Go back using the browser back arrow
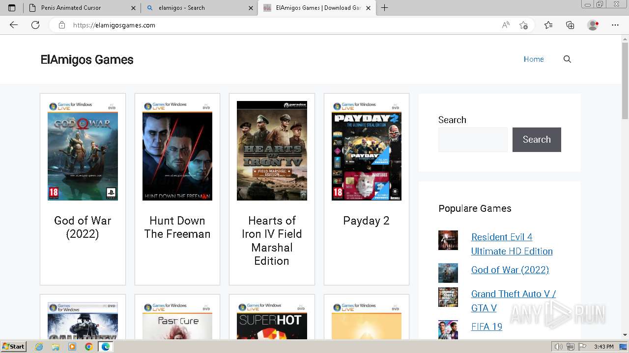Screen dimensions: 629x353 click(x=14, y=25)
